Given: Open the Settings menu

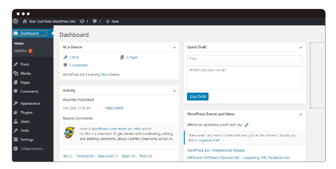Looking at the screenshot, I should 27,139.
